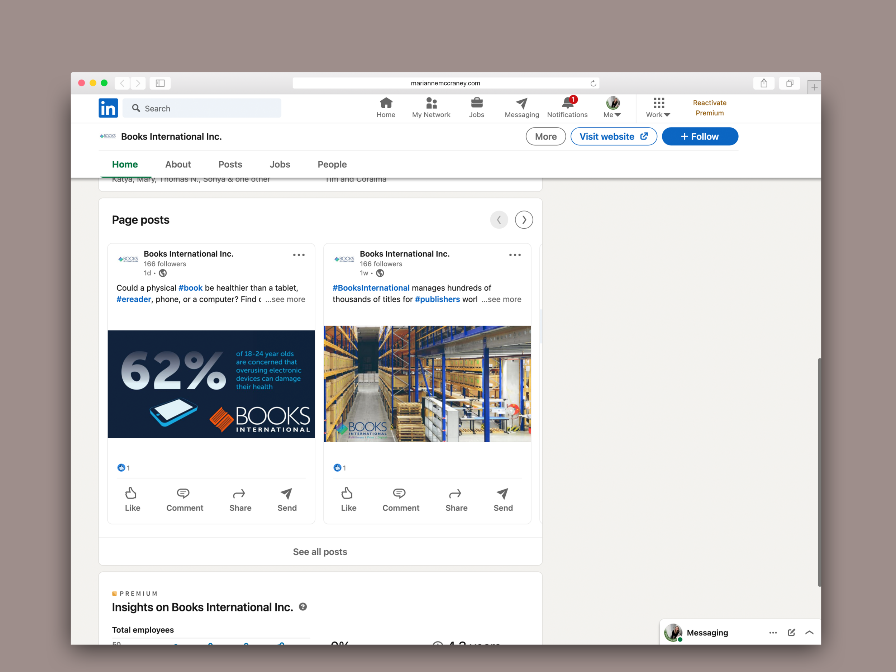The height and width of the screenshot is (672, 896).
Task: Switch to the People tab
Action: click(332, 165)
